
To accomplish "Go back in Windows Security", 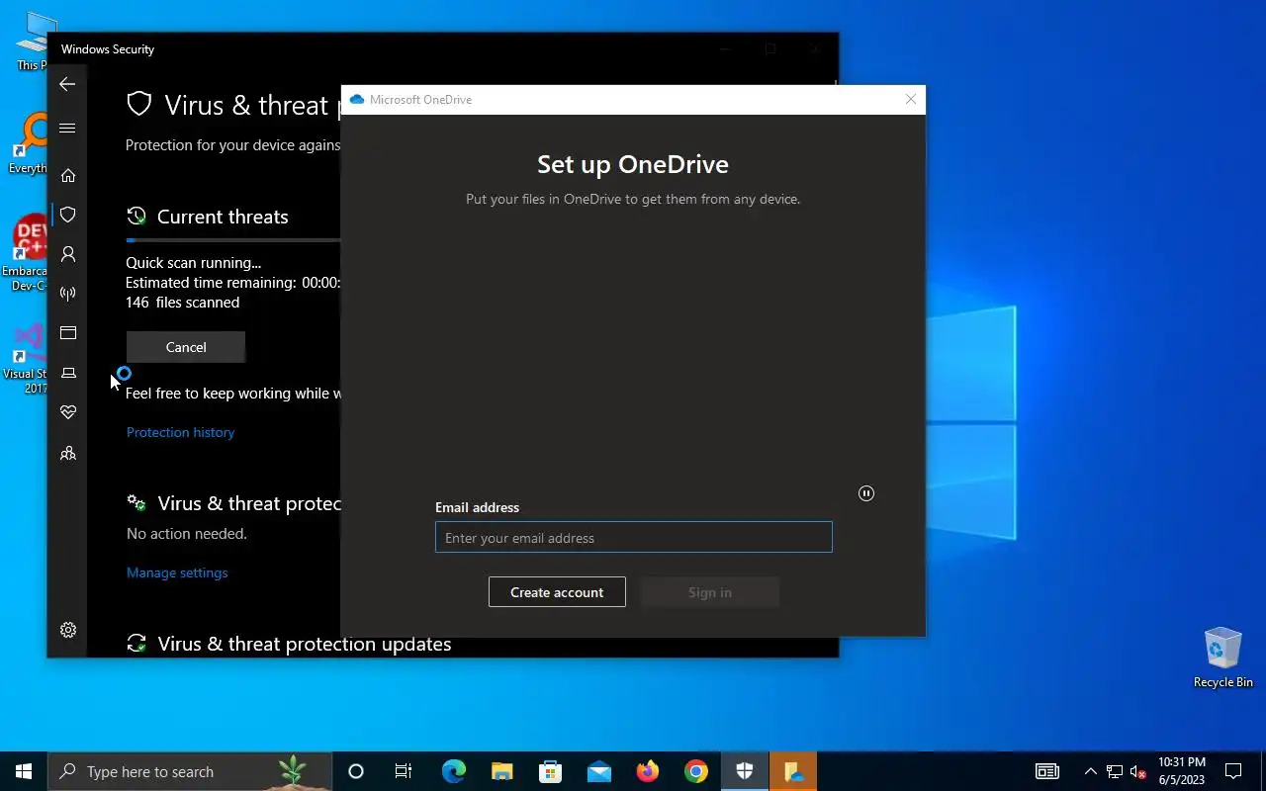I will [67, 84].
